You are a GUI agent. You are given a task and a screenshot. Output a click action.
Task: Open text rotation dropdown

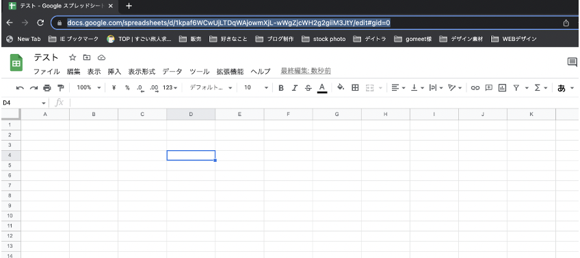455,88
